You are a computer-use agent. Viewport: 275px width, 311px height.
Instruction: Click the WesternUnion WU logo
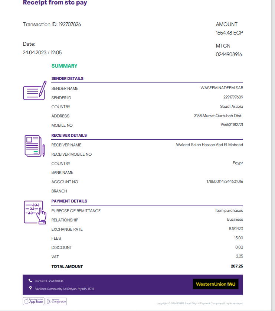click(216, 284)
